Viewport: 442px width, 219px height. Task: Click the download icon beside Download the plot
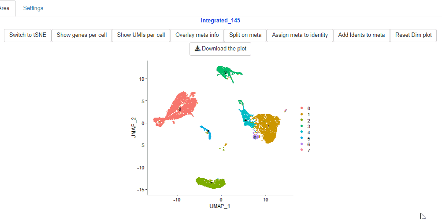click(197, 49)
